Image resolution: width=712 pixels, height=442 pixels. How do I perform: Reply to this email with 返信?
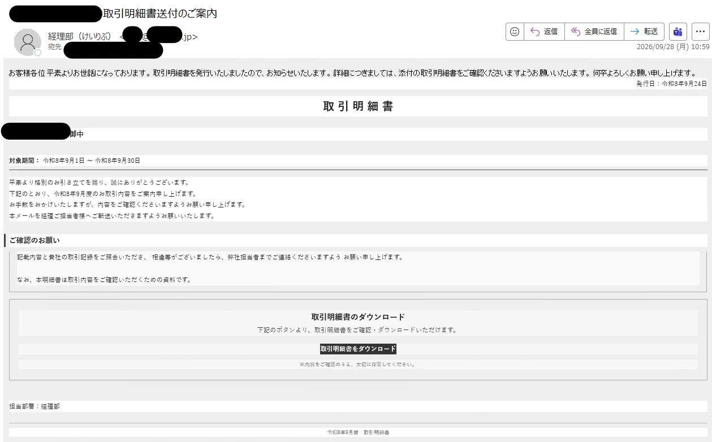point(544,32)
